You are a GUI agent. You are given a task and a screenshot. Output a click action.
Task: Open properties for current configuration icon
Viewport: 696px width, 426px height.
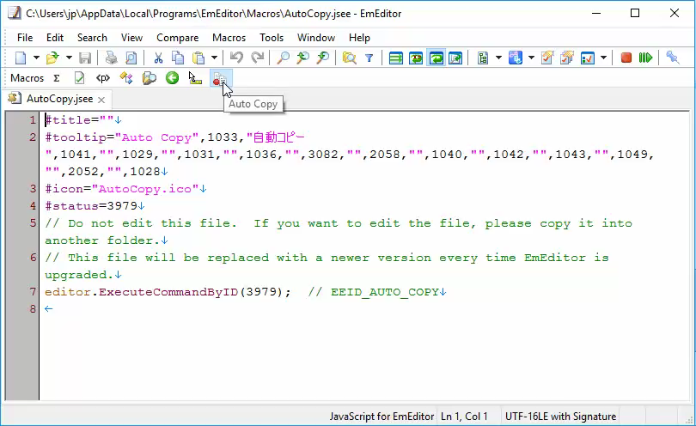pos(546,58)
